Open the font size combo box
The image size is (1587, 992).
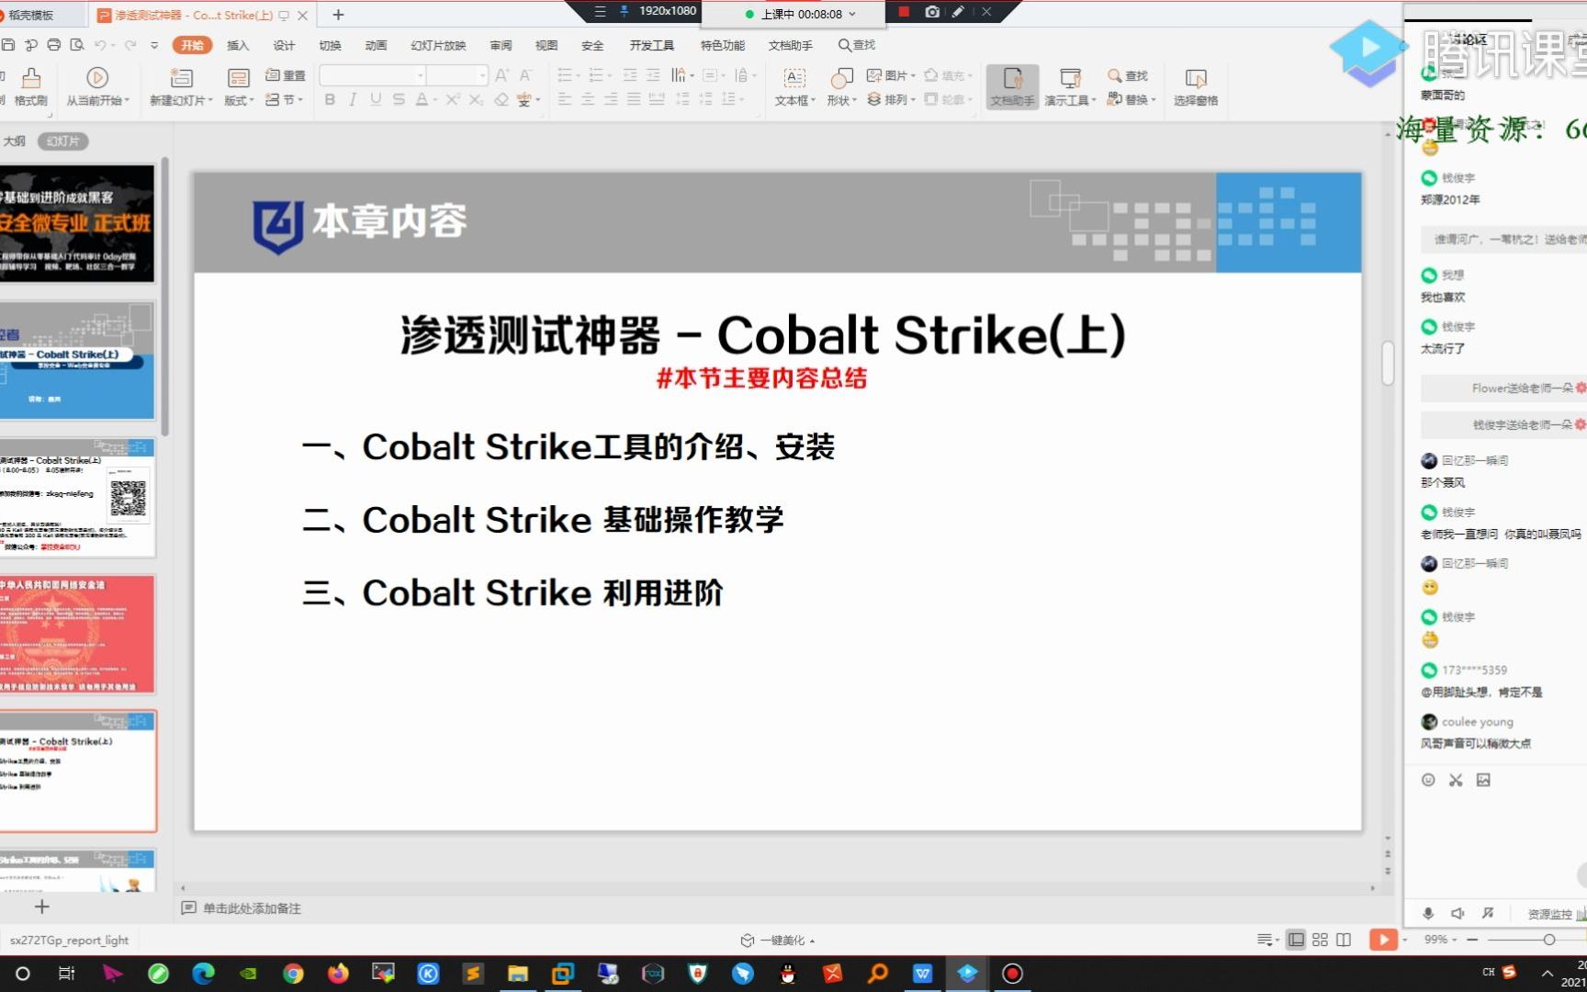457,75
